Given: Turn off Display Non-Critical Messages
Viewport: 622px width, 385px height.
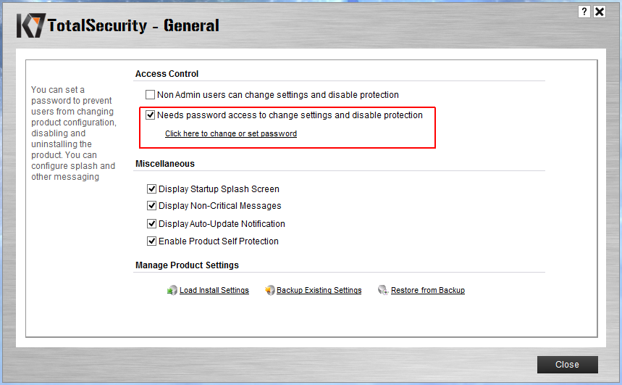Looking at the screenshot, I should [x=152, y=206].
